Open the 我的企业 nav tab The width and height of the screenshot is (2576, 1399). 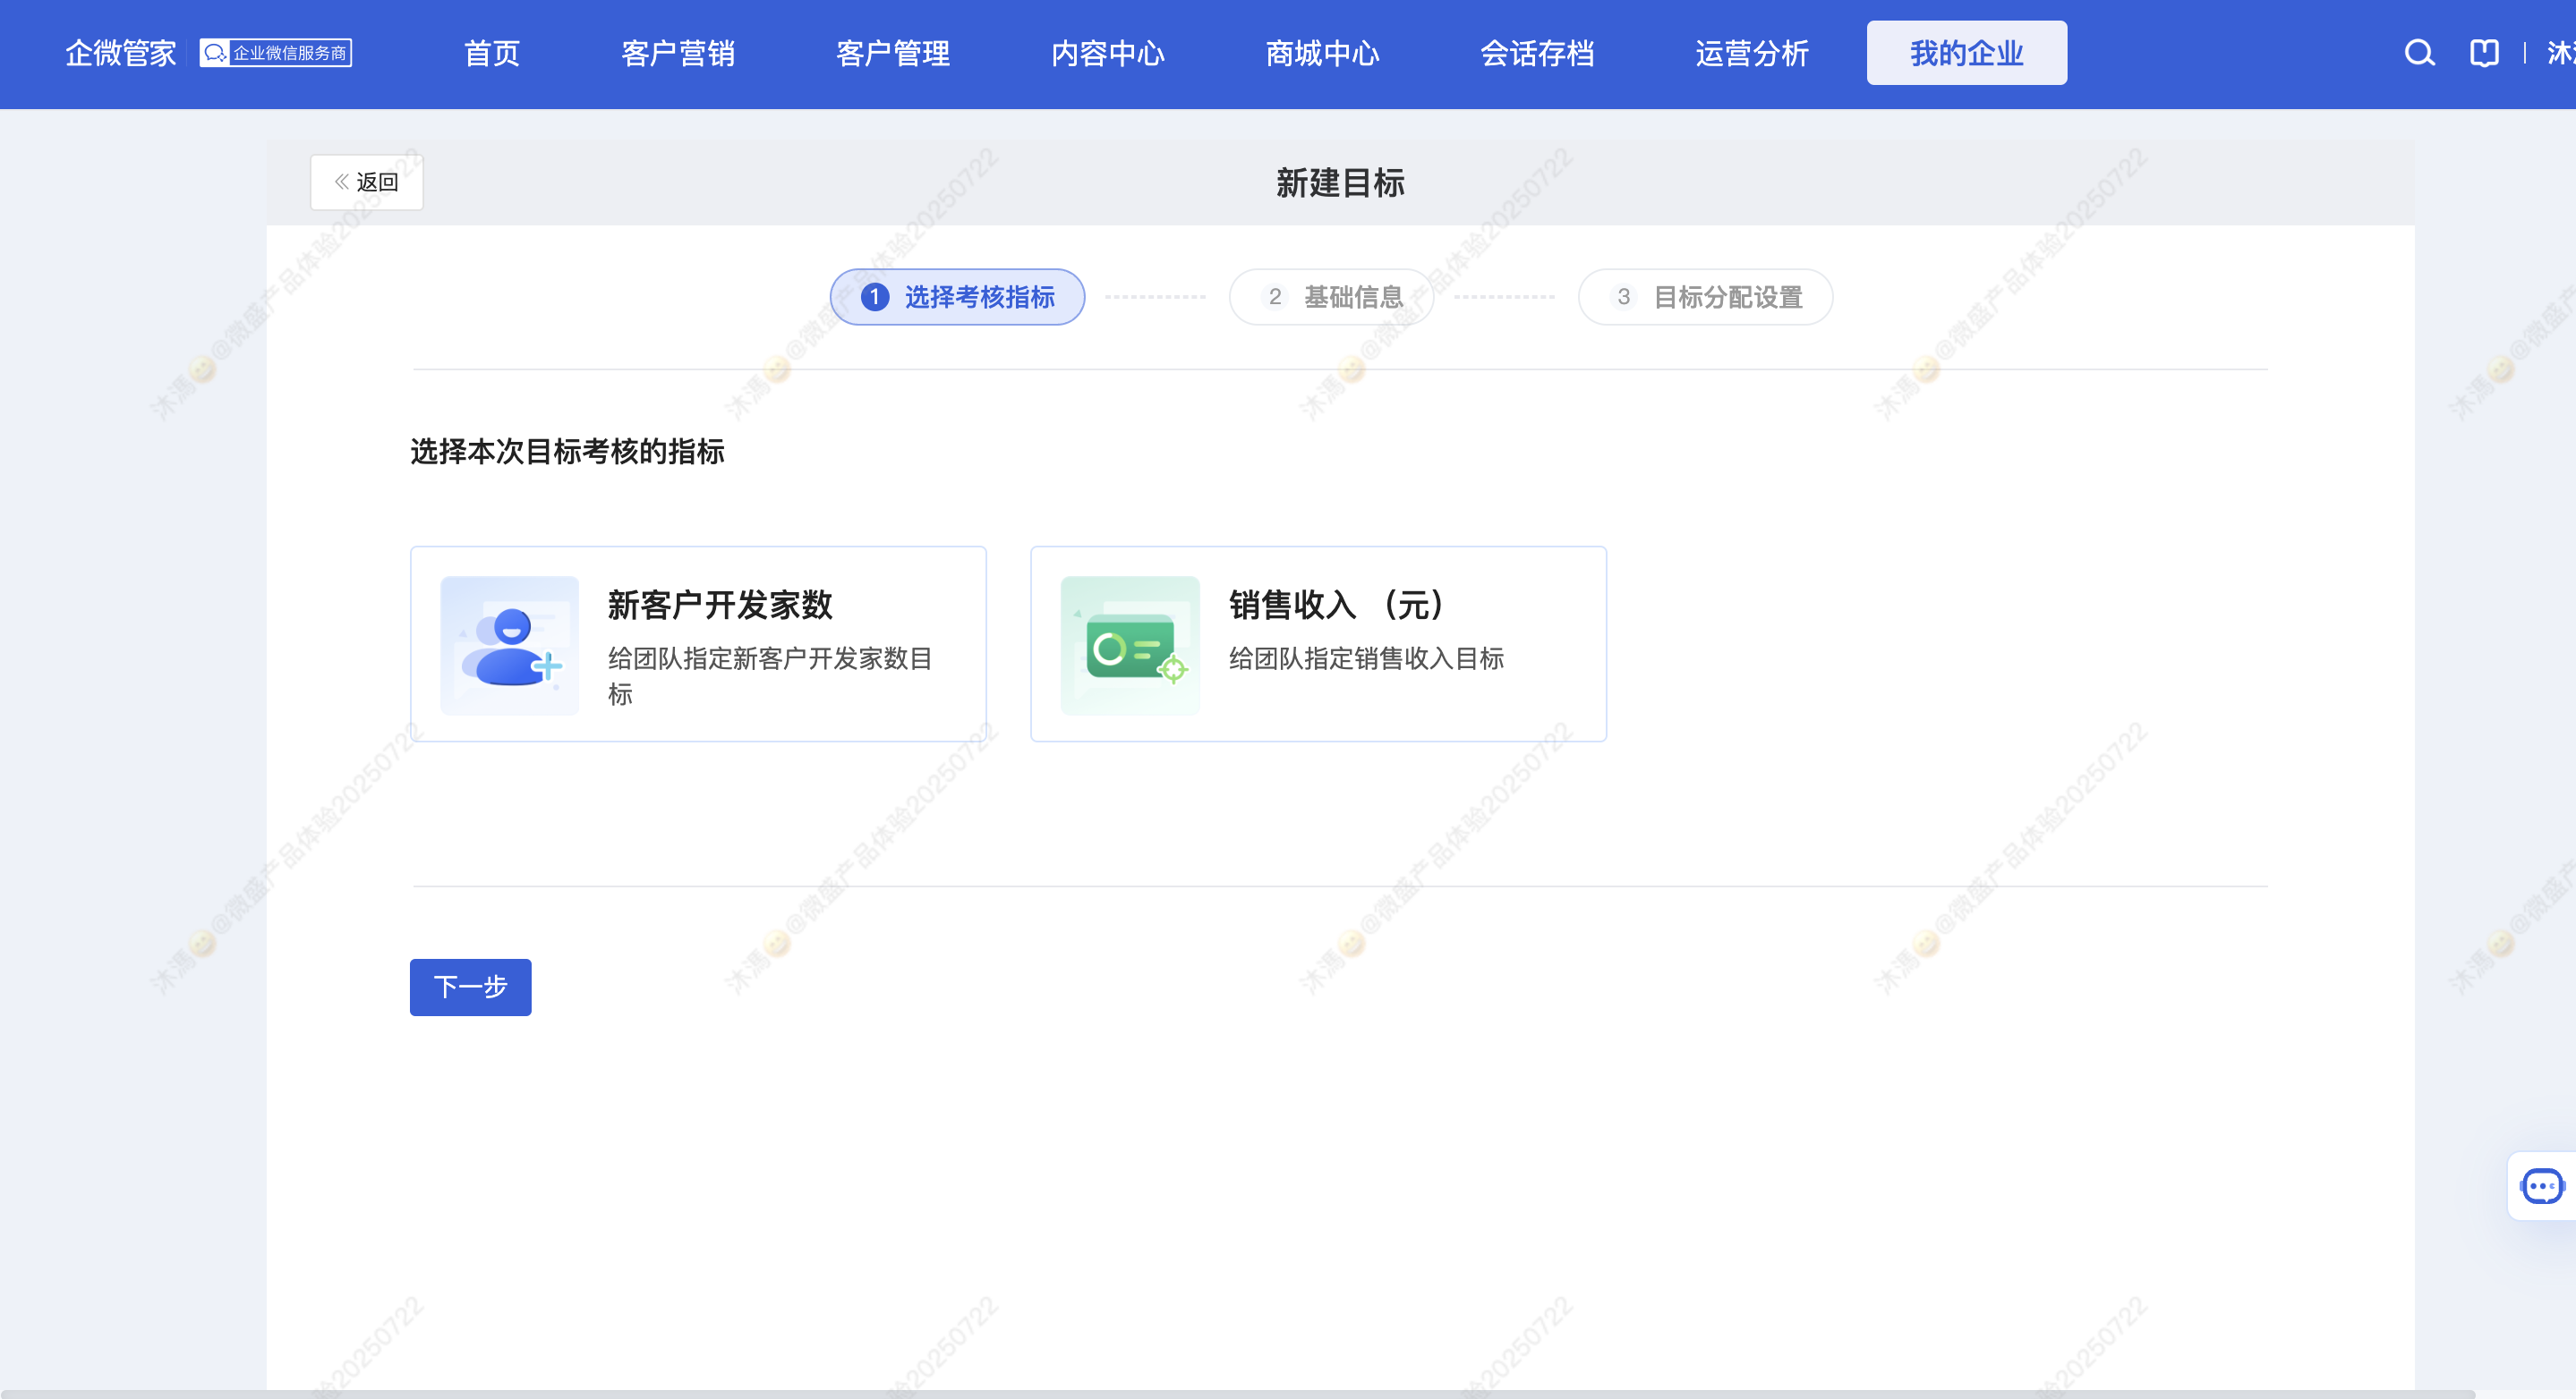1967,53
